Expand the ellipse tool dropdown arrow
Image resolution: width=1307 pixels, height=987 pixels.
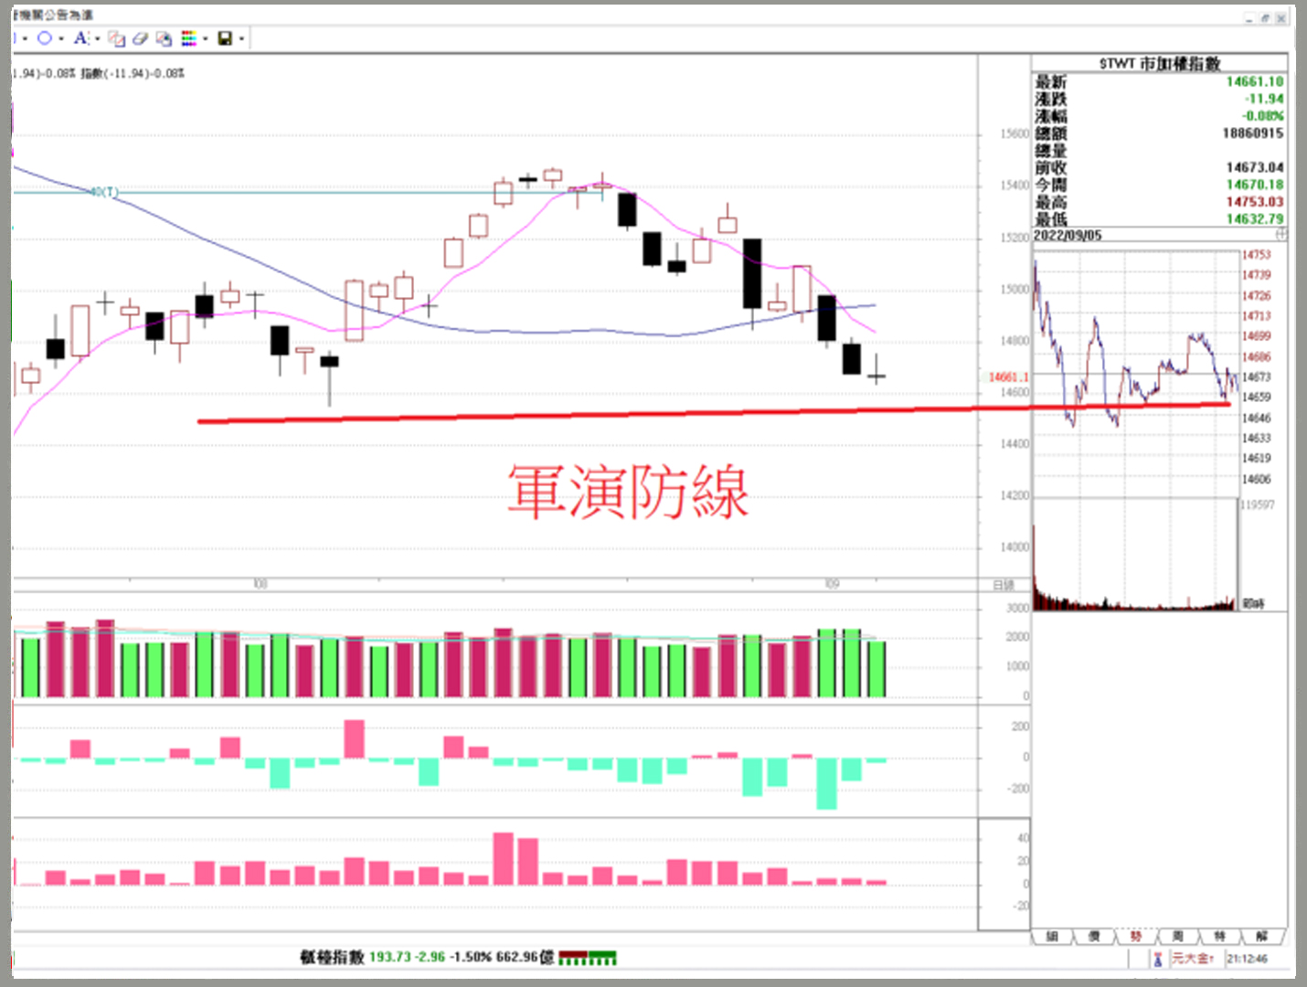pos(61,38)
